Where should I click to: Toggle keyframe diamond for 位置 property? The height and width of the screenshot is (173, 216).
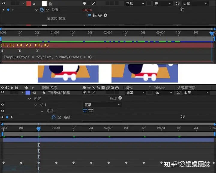point(8,10)
